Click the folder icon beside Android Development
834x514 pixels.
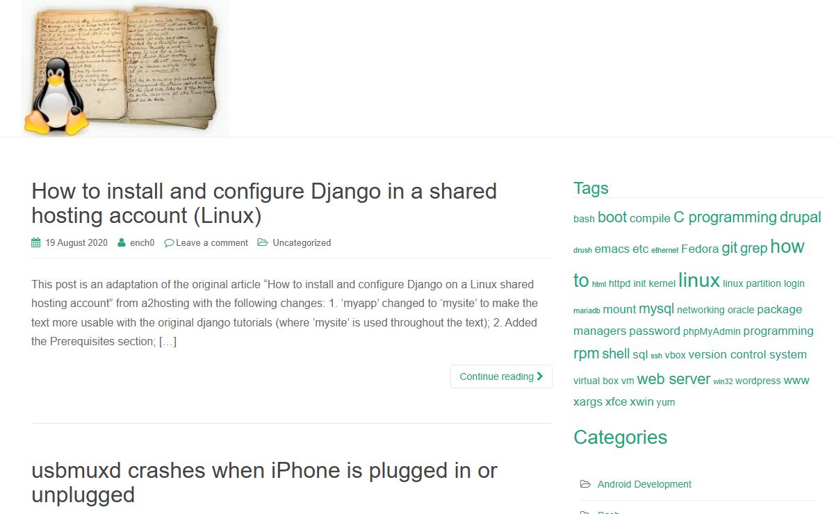(586, 484)
